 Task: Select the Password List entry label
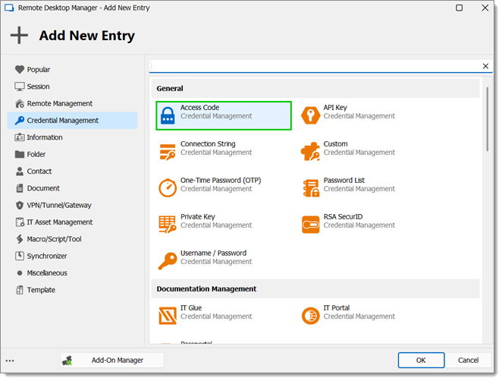click(344, 181)
